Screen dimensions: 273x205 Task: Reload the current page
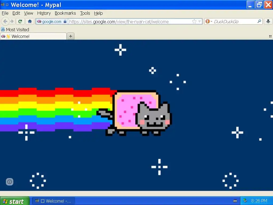tap(20, 21)
